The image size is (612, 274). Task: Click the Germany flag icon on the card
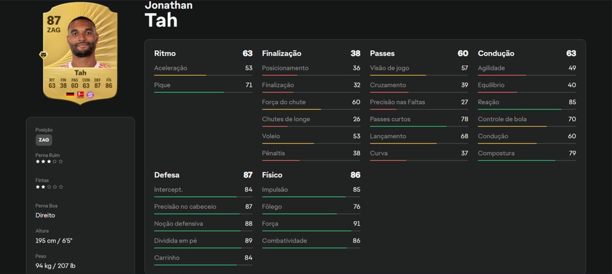coord(70,94)
